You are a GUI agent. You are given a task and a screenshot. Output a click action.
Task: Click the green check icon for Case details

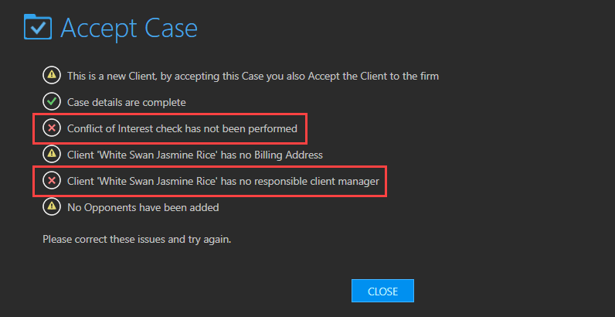point(52,102)
